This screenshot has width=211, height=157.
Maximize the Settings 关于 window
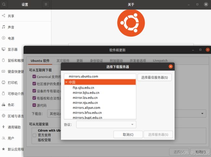pyautogui.click(x=197, y=4)
